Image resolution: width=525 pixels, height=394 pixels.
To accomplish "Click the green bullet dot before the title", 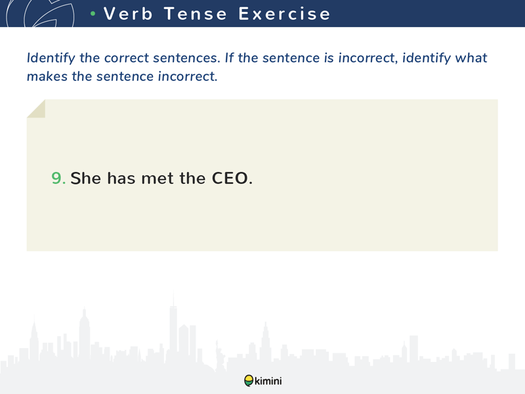I will click(x=93, y=14).
